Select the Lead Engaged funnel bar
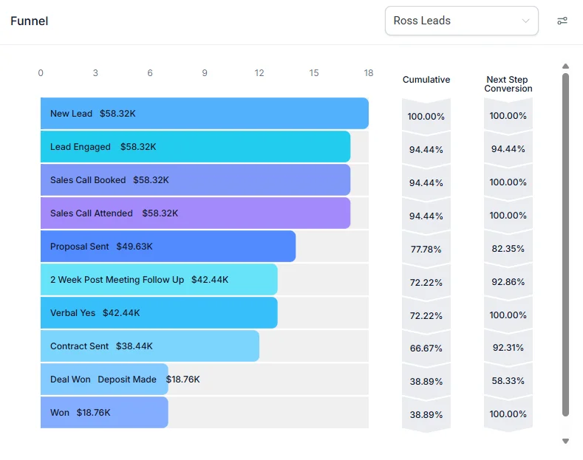The image size is (583, 460). click(x=195, y=147)
